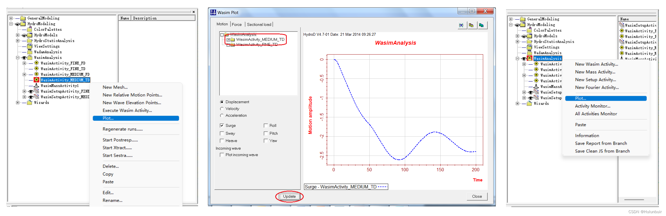Viewport: 666px width, 216px height.
Task: Click the WasimMassA weight icon in truncated tree
Action: coord(536,86)
